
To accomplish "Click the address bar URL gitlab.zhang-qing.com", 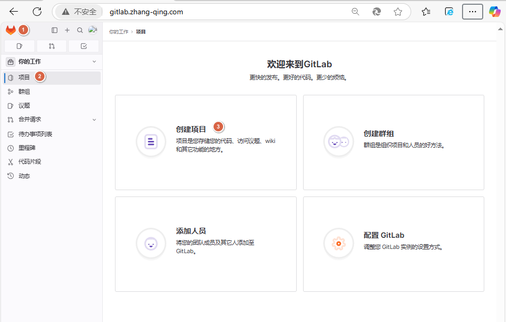I will point(146,12).
